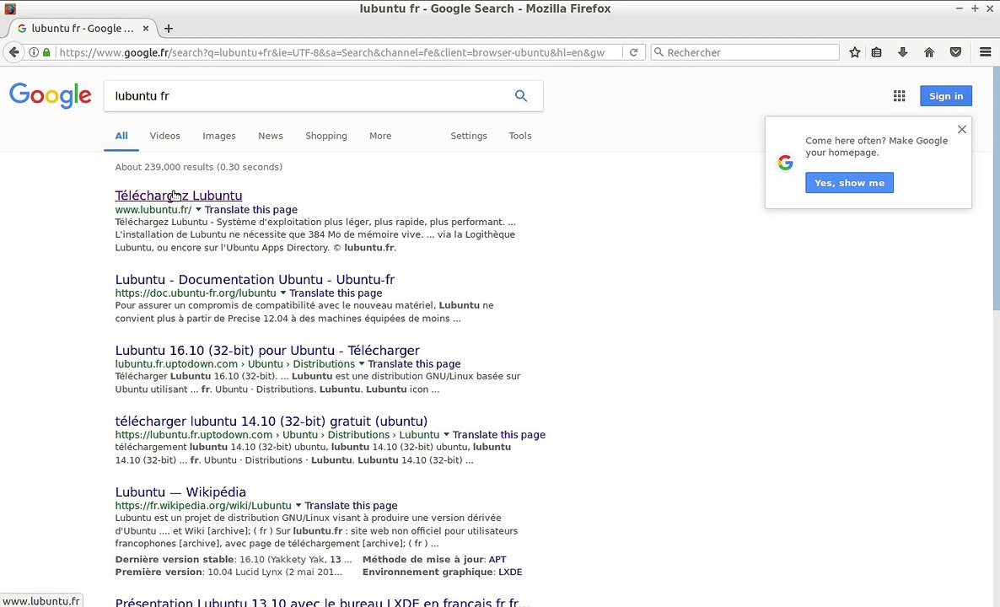The image size is (1000, 607).
Task: Switch to the News tab
Action: 271,136
